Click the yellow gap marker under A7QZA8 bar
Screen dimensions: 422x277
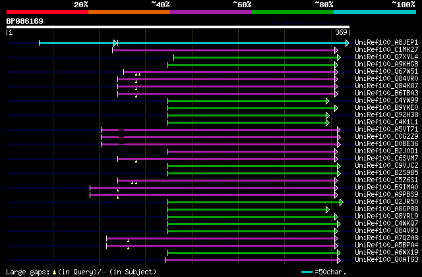(128, 241)
